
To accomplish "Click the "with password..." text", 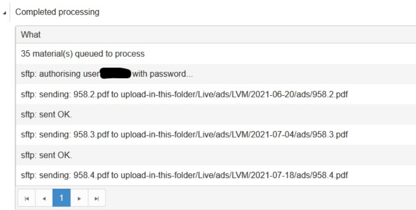I will 159,74.
